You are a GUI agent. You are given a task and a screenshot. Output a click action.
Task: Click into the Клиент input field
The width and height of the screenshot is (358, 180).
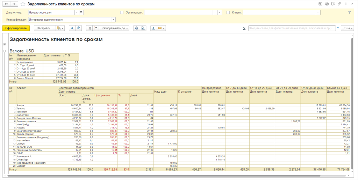[279, 13]
